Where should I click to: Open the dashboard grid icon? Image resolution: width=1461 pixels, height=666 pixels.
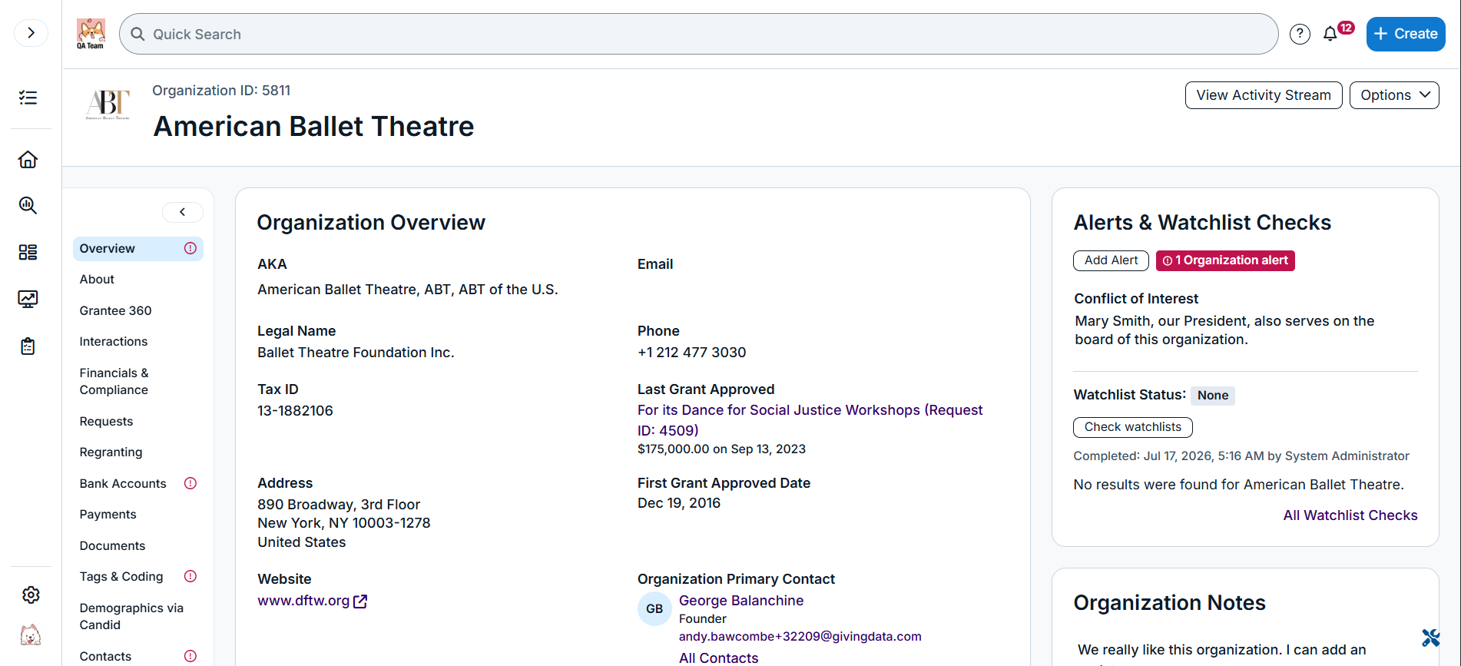pos(28,252)
